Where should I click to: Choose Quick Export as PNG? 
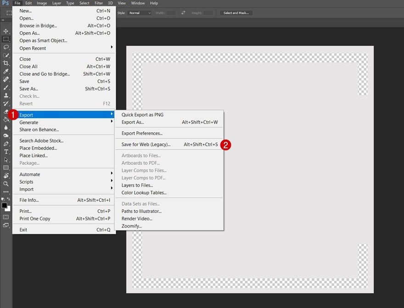tap(142, 115)
